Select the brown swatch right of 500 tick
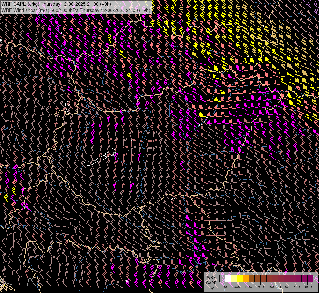The image size is (319, 293). (x=252, y=279)
